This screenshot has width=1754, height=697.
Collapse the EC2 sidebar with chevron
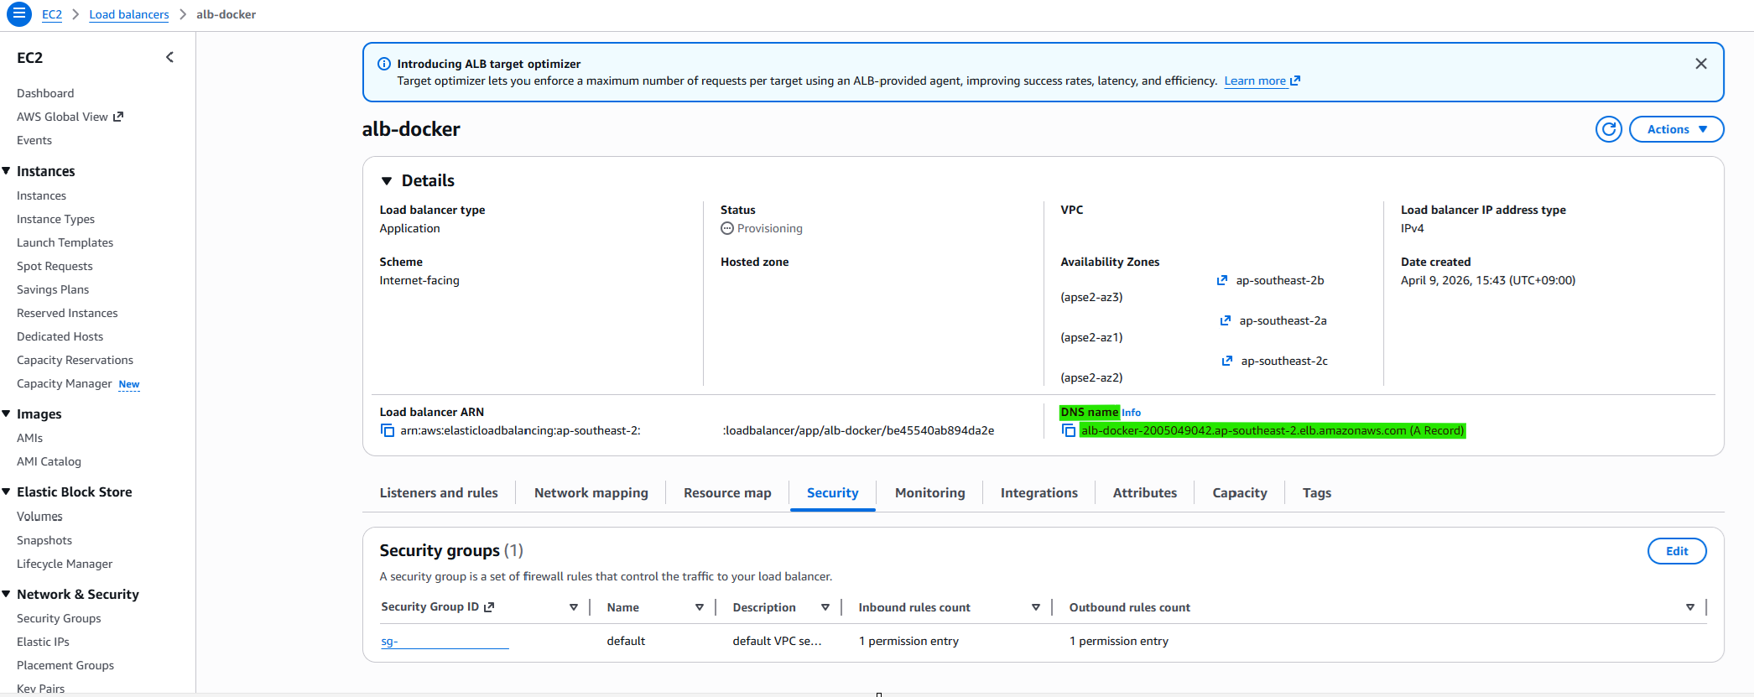coord(170,57)
